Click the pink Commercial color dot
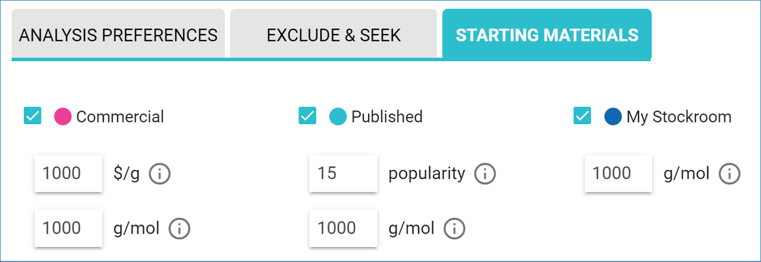 coord(63,116)
